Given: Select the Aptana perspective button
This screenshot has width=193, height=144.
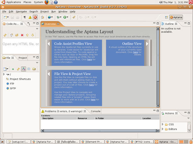Looking at the screenshot, I should 176,17.
